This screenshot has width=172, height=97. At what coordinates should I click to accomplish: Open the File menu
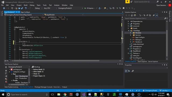pos(2,5)
